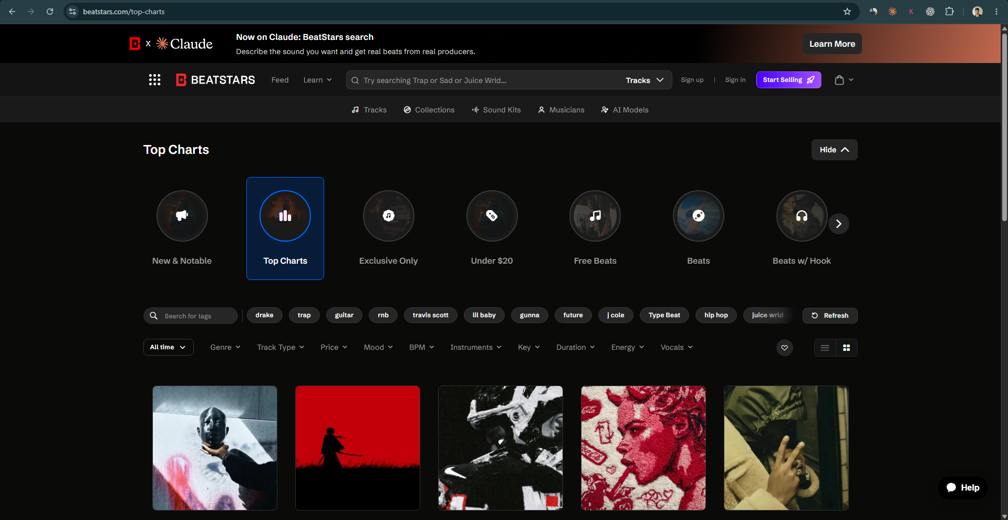Open the Help chat bubble
This screenshot has width=1008, height=520.
[963, 487]
